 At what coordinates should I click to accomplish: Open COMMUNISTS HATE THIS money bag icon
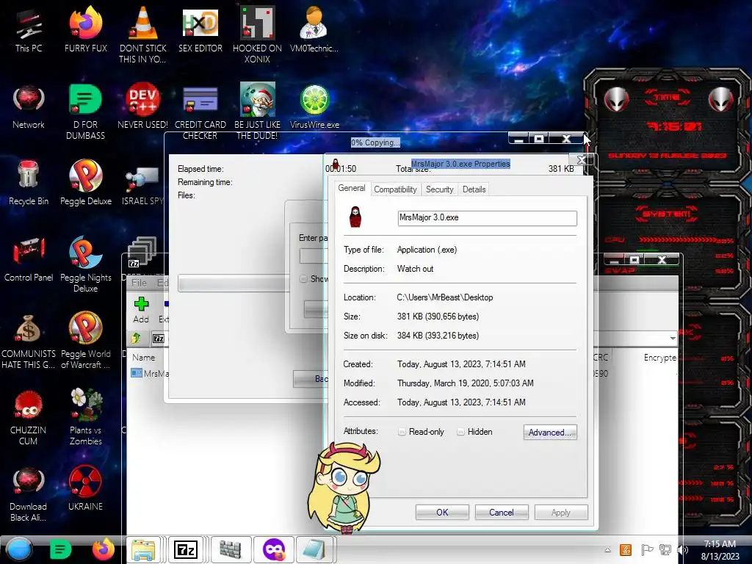point(29,341)
